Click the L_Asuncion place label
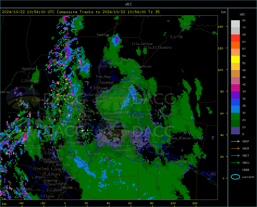This screenshot has height=207, width=257. click(x=143, y=66)
